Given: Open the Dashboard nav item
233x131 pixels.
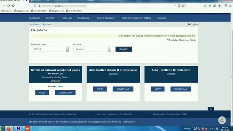Looking at the screenshot, I should (34, 18).
